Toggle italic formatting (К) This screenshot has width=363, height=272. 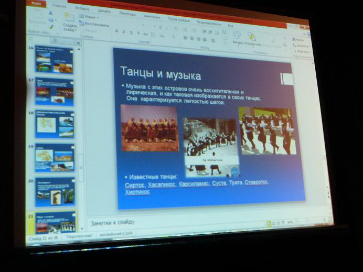click(x=124, y=31)
